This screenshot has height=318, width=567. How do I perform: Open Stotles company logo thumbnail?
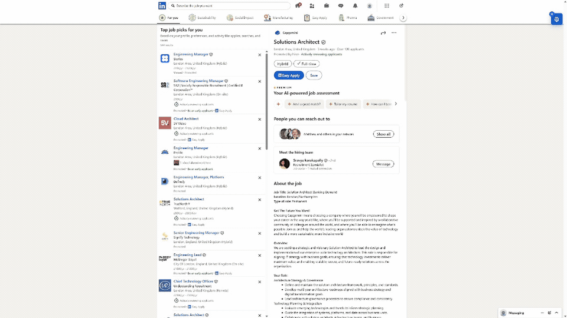pyautogui.click(x=165, y=58)
